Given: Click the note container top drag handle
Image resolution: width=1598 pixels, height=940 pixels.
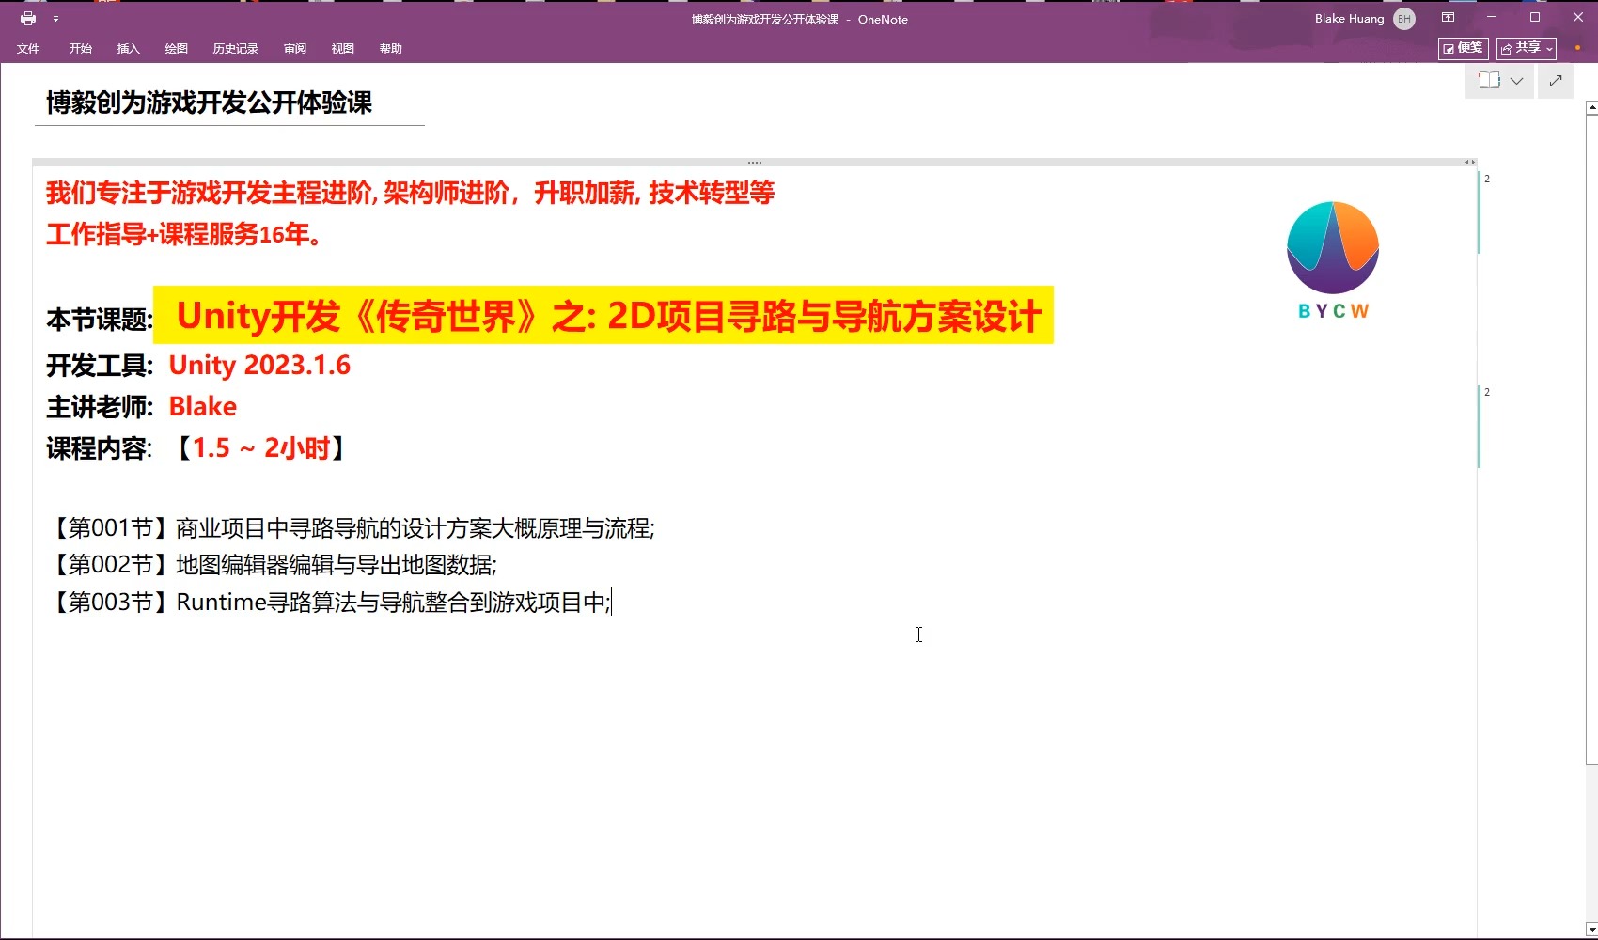Looking at the screenshot, I should [754, 162].
